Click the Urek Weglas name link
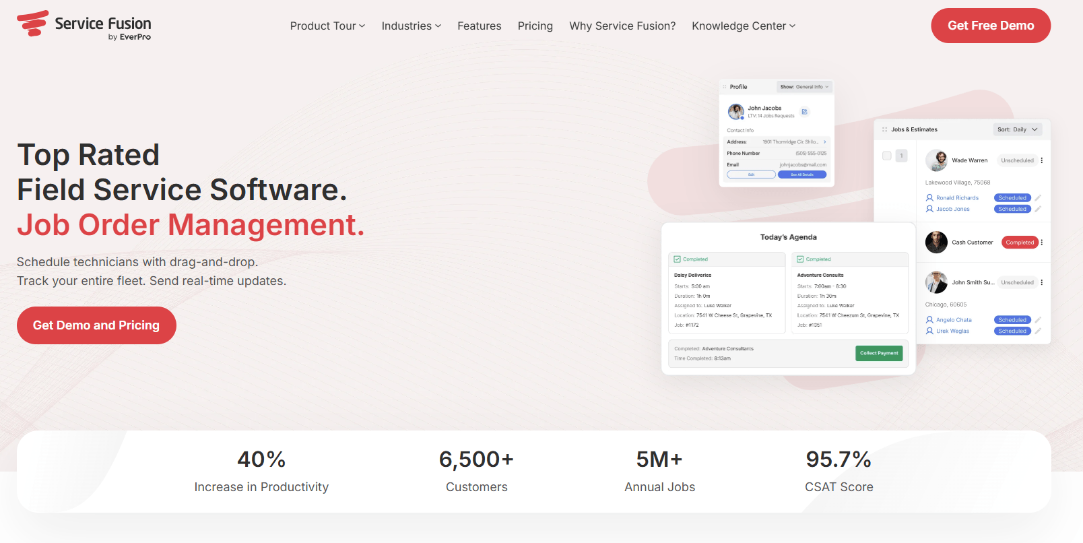Screen dimensions: 1083x543 (x=953, y=331)
